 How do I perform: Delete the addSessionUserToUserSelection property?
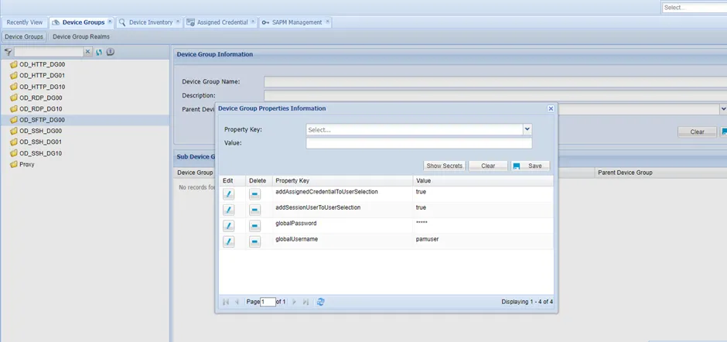tap(254, 210)
